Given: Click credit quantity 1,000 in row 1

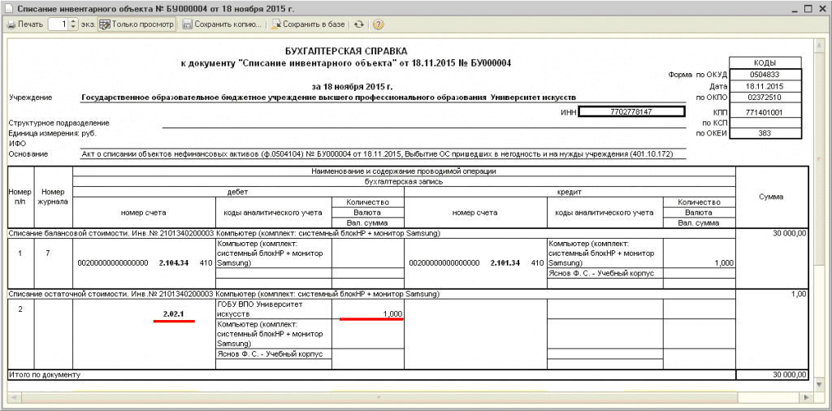Looking at the screenshot, I should pos(723,262).
